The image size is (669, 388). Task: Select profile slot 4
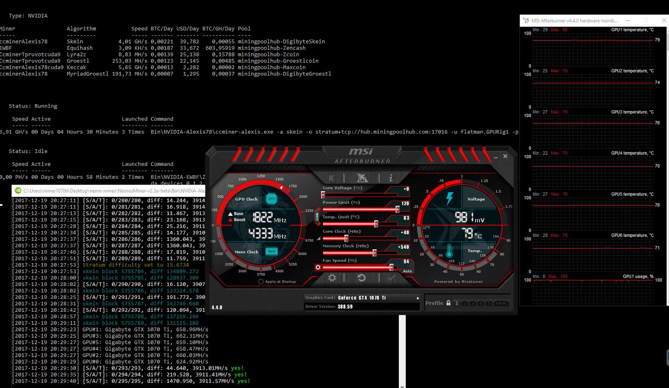pos(481,303)
